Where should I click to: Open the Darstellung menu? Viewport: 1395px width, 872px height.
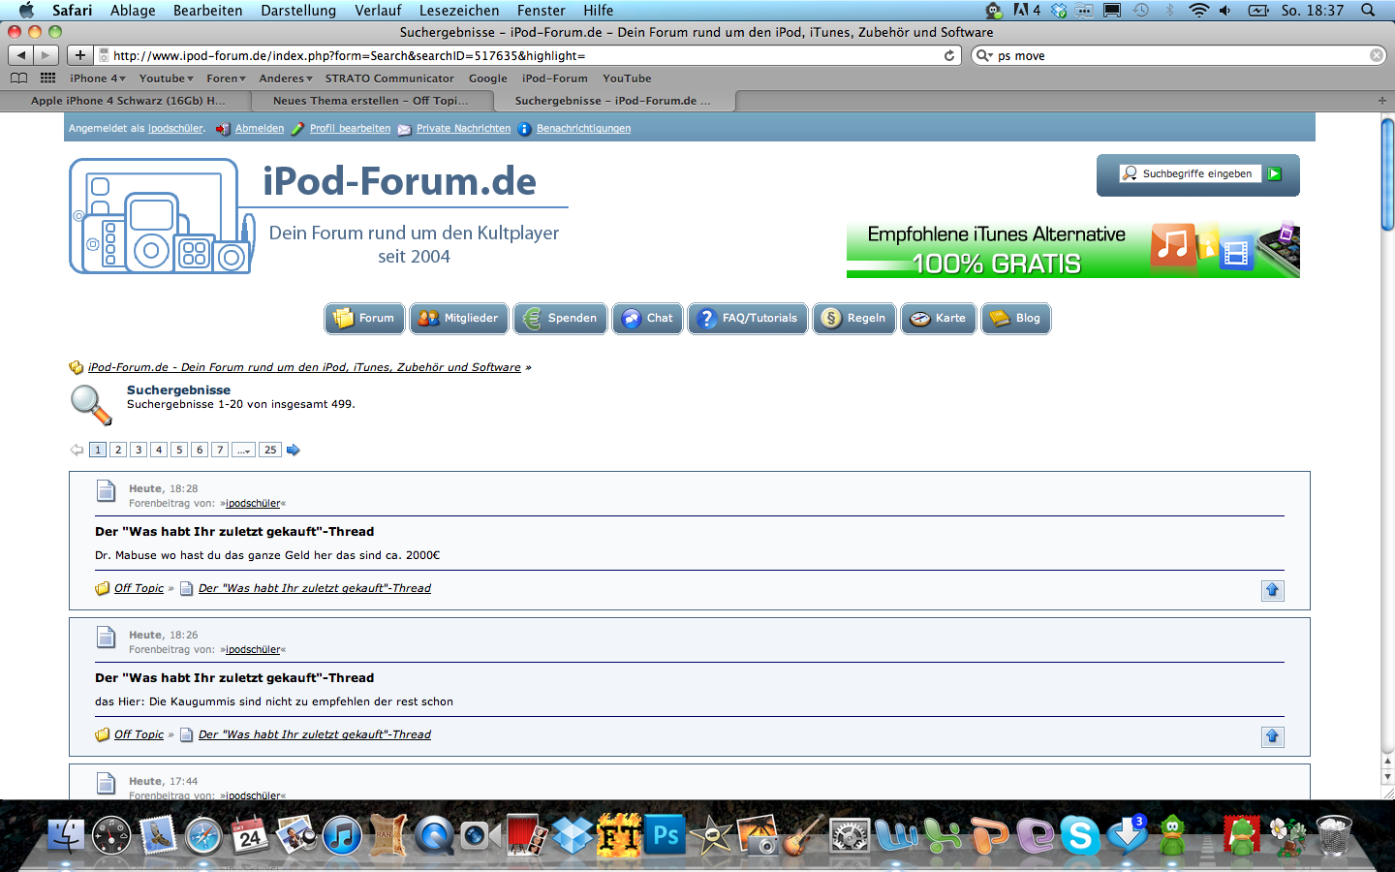pos(298,11)
